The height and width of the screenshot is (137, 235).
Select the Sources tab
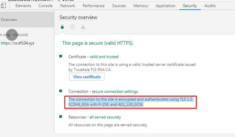[x=119, y=6]
